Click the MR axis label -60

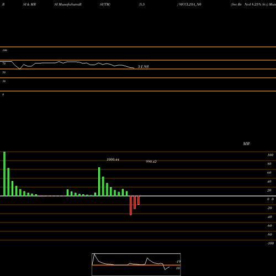pos(269,226)
